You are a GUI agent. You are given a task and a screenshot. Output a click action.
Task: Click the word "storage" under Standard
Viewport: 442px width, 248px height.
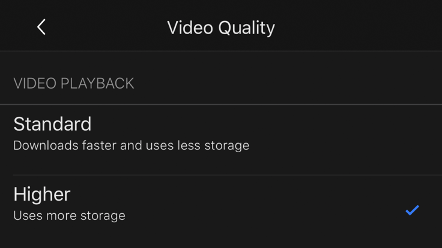click(227, 146)
